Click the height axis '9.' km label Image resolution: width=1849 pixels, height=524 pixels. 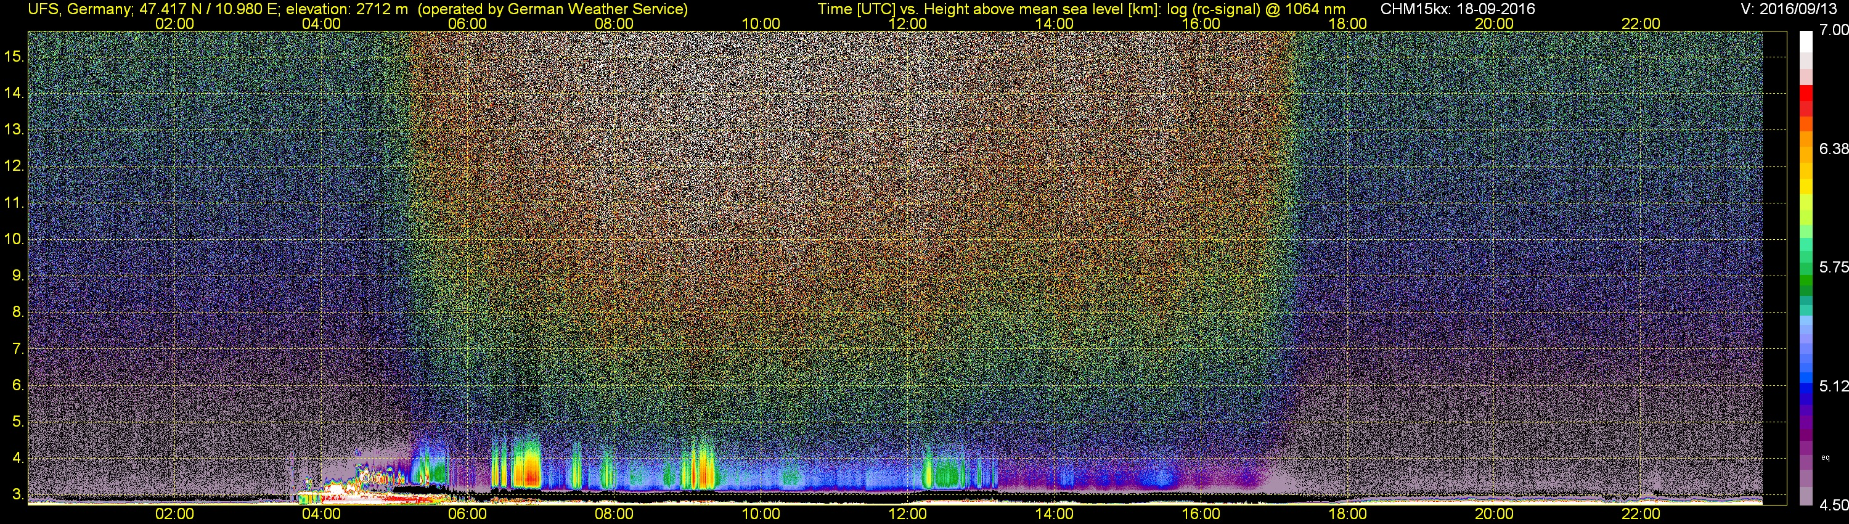click(x=18, y=275)
